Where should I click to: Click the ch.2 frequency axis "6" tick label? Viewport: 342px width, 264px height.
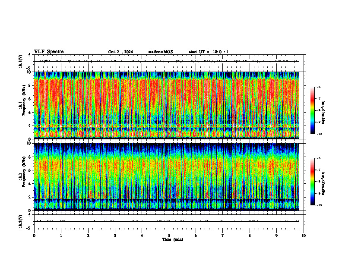tap(30, 170)
